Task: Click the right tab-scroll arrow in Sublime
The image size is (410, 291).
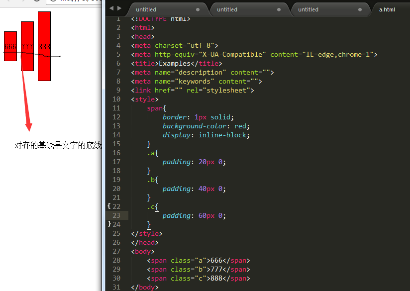Action: coord(119,8)
